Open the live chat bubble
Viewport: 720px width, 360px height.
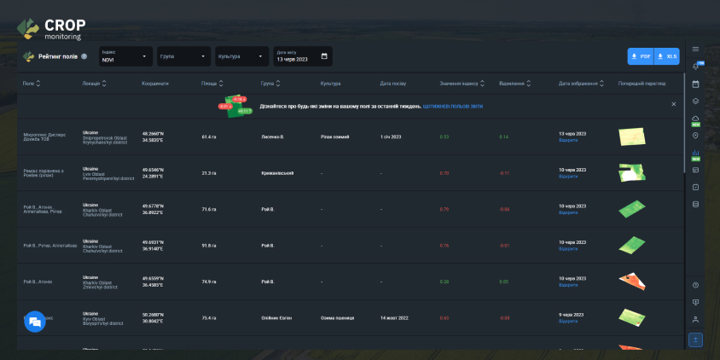click(34, 322)
